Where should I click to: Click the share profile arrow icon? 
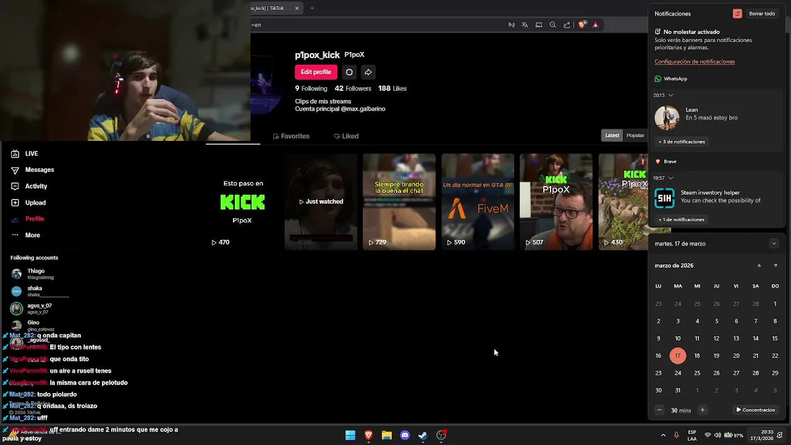click(368, 72)
